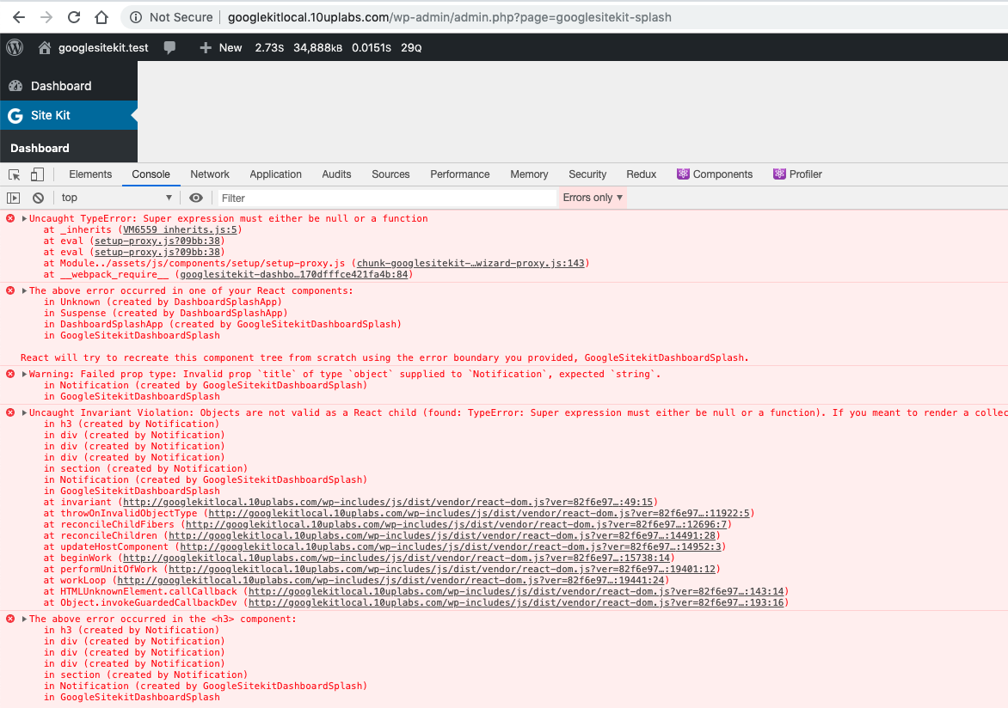Open the WordPress logo menu
Image resolution: width=1008 pixels, height=708 pixels.
[15, 47]
